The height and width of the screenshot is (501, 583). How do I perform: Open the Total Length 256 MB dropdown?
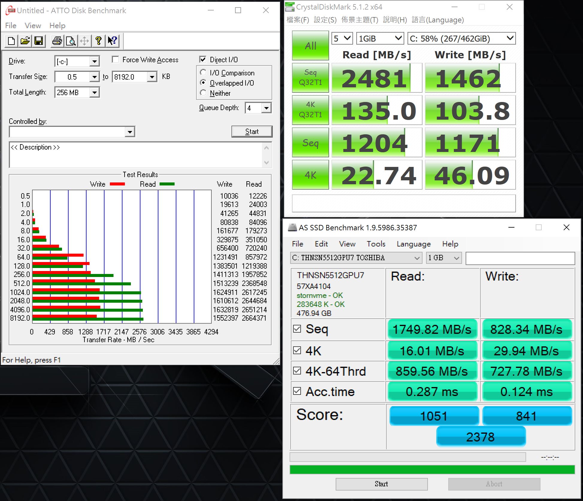[x=94, y=92]
